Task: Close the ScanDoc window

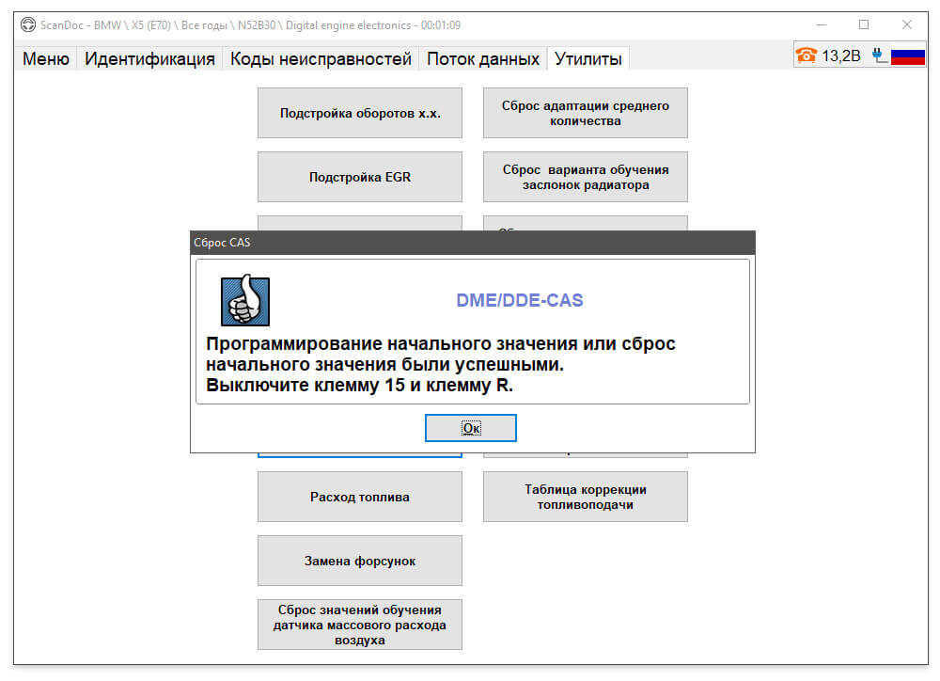Action: pyautogui.click(x=907, y=25)
